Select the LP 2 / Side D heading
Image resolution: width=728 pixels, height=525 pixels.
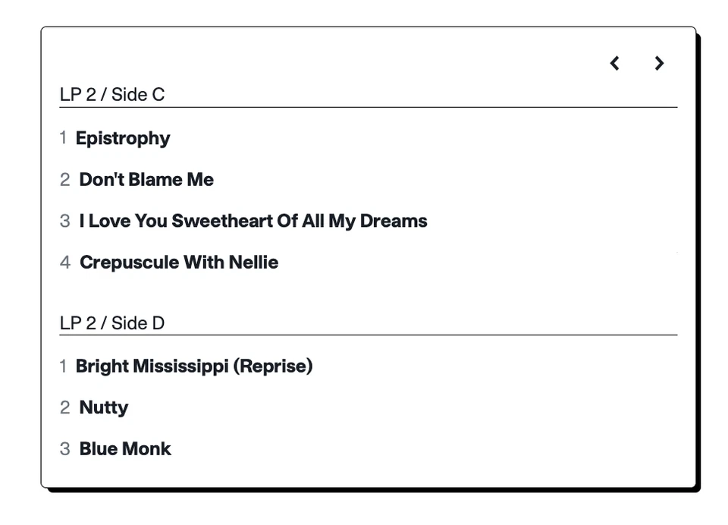(112, 323)
